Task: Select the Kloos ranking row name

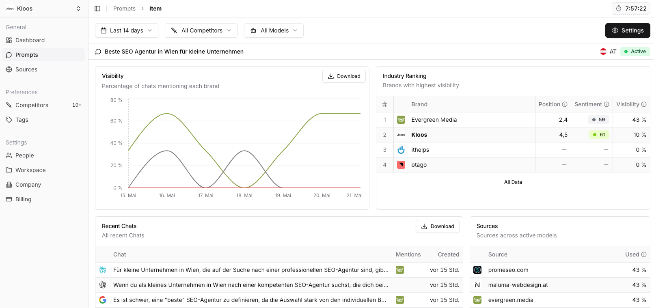Action: coord(419,135)
